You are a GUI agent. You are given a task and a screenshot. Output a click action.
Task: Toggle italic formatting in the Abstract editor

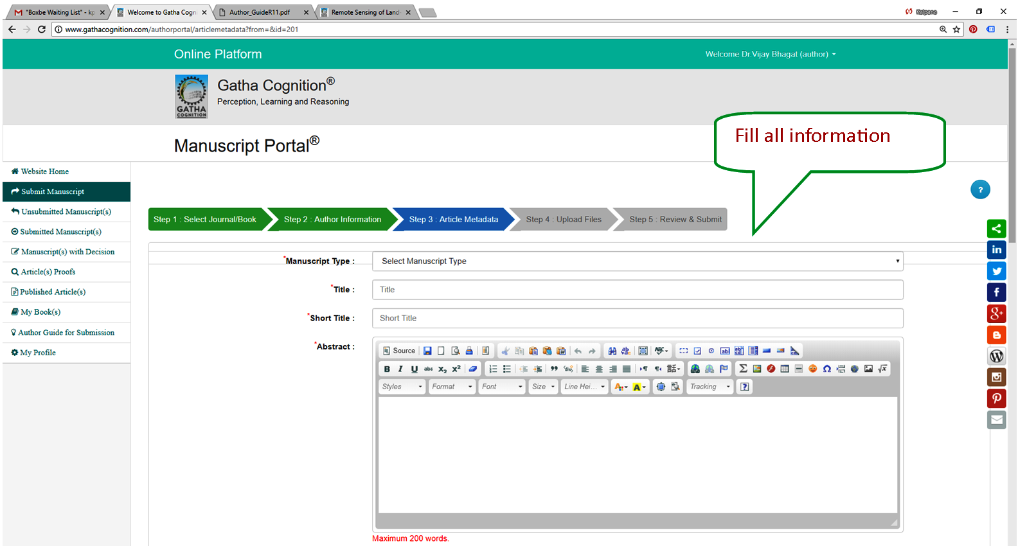(x=400, y=369)
